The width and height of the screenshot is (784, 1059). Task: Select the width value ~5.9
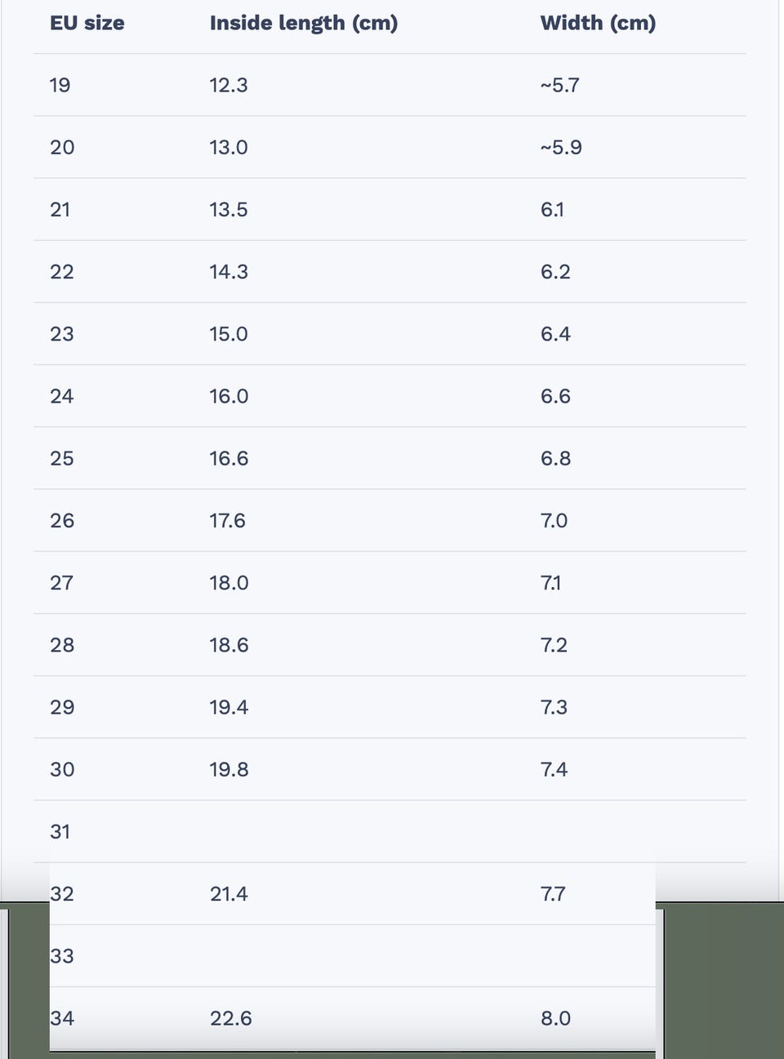point(561,148)
